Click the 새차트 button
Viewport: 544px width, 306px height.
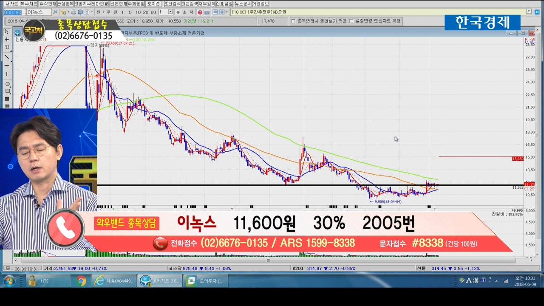pyautogui.click(x=11, y=4)
